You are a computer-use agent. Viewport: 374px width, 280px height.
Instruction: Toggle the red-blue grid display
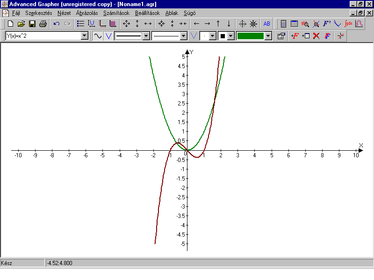tap(113, 24)
